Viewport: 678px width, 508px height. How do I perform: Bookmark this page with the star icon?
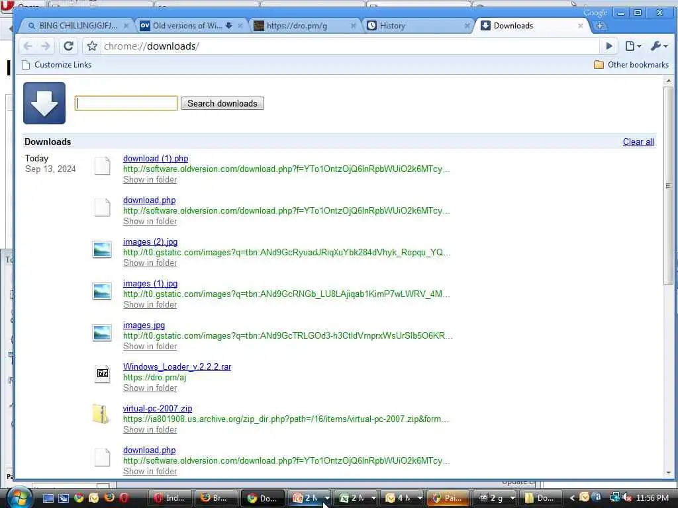pyautogui.click(x=92, y=46)
